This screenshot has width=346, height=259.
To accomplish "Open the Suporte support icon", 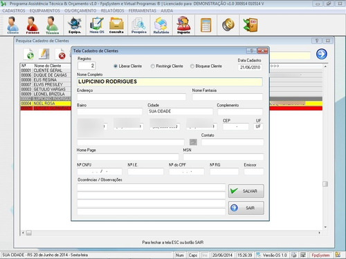I will pos(183,25).
